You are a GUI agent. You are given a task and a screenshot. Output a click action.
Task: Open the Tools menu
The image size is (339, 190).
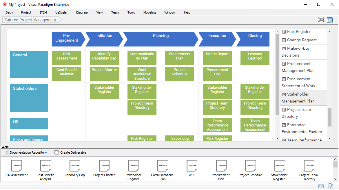coord(131,12)
